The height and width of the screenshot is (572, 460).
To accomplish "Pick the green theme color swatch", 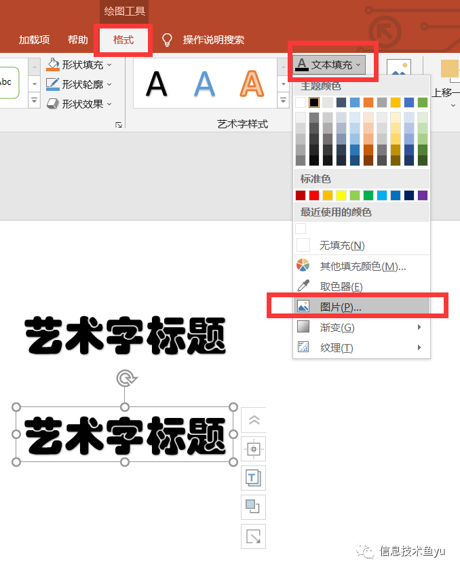I will (x=423, y=102).
